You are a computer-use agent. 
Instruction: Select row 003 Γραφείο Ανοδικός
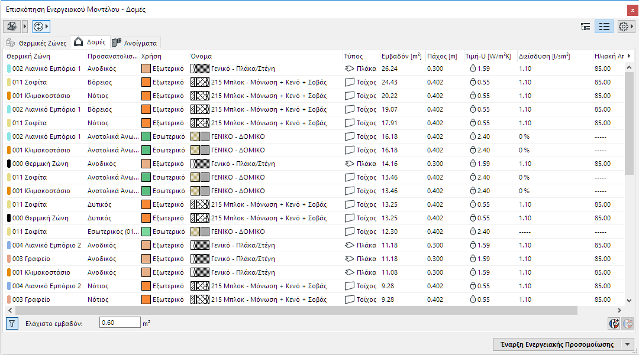[314, 259]
